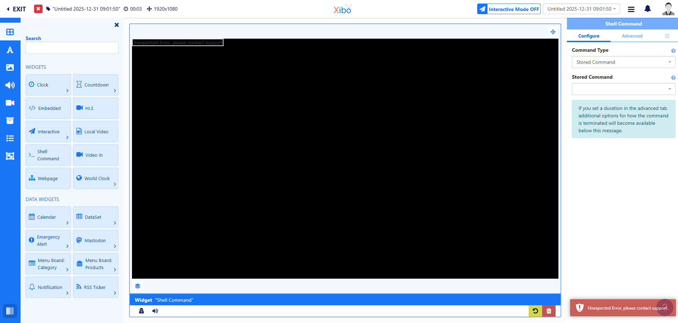Open the Stored Command dropdown
678x323 pixels.
click(x=623, y=89)
